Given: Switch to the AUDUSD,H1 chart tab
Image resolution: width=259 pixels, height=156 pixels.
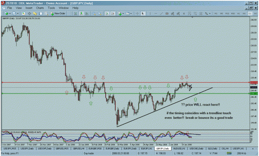Looking at the screenshot, I should [x=179, y=149].
